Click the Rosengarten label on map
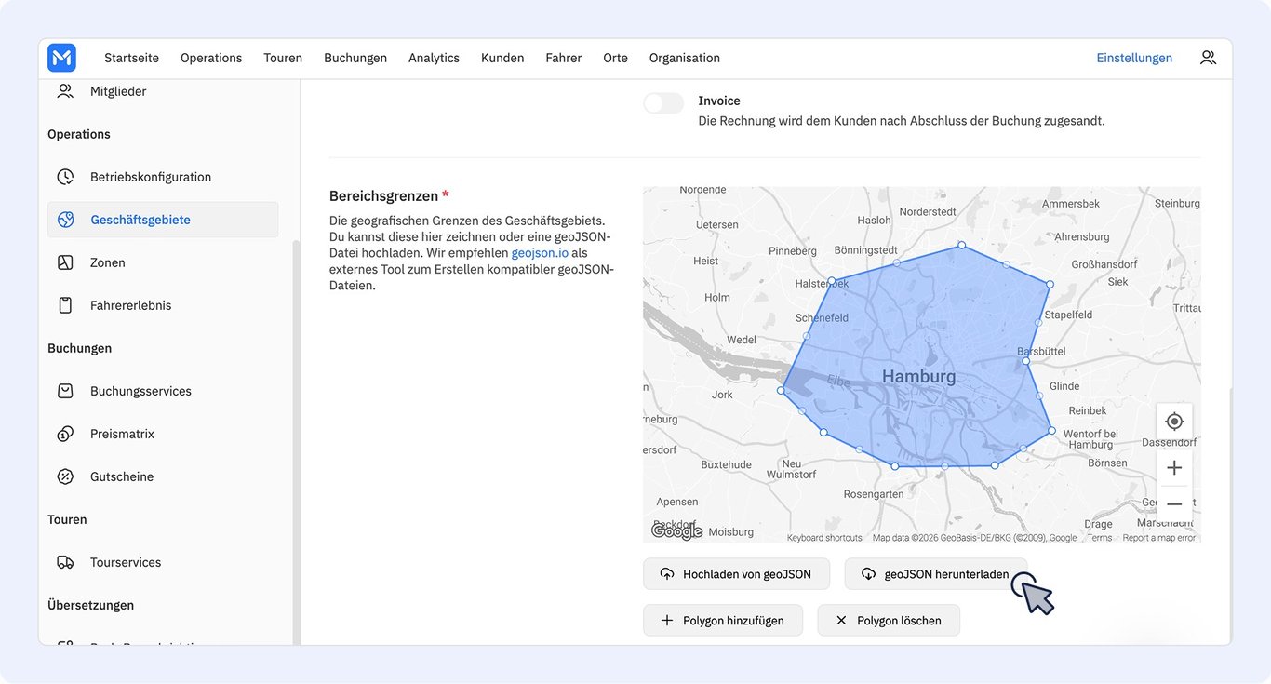 tap(873, 494)
